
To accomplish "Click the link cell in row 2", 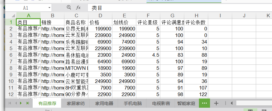I will (x=52, y=29).
